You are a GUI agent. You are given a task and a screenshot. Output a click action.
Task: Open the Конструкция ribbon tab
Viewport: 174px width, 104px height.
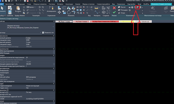[20, 4]
